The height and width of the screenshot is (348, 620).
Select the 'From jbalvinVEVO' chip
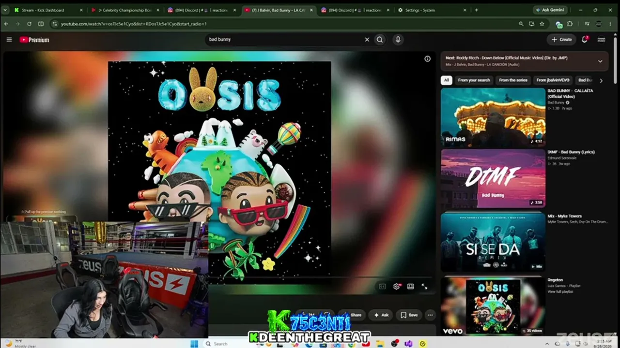[553, 80]
